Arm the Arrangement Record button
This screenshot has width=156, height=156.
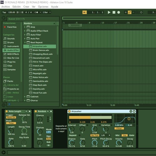(x=119, y=12)
